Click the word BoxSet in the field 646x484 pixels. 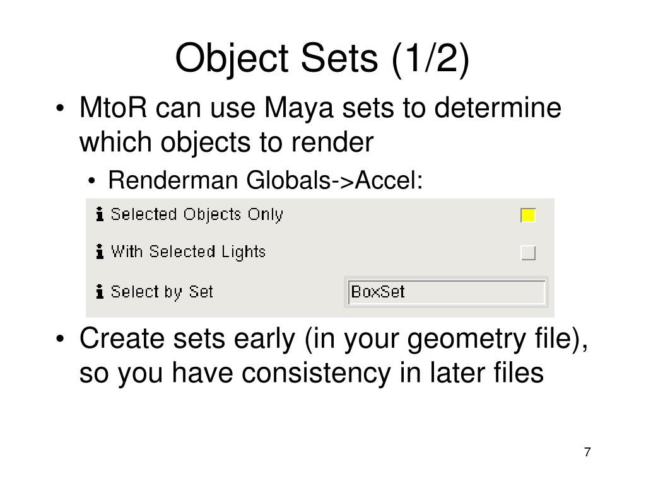378,292
